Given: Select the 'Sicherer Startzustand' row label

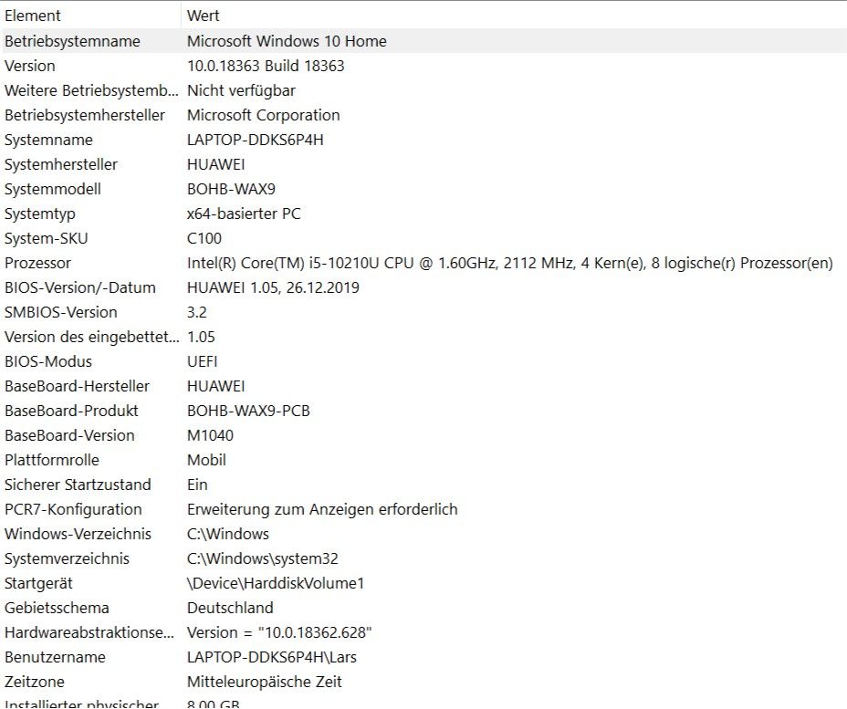Looking at the screenshot, I should pos(78,485).
